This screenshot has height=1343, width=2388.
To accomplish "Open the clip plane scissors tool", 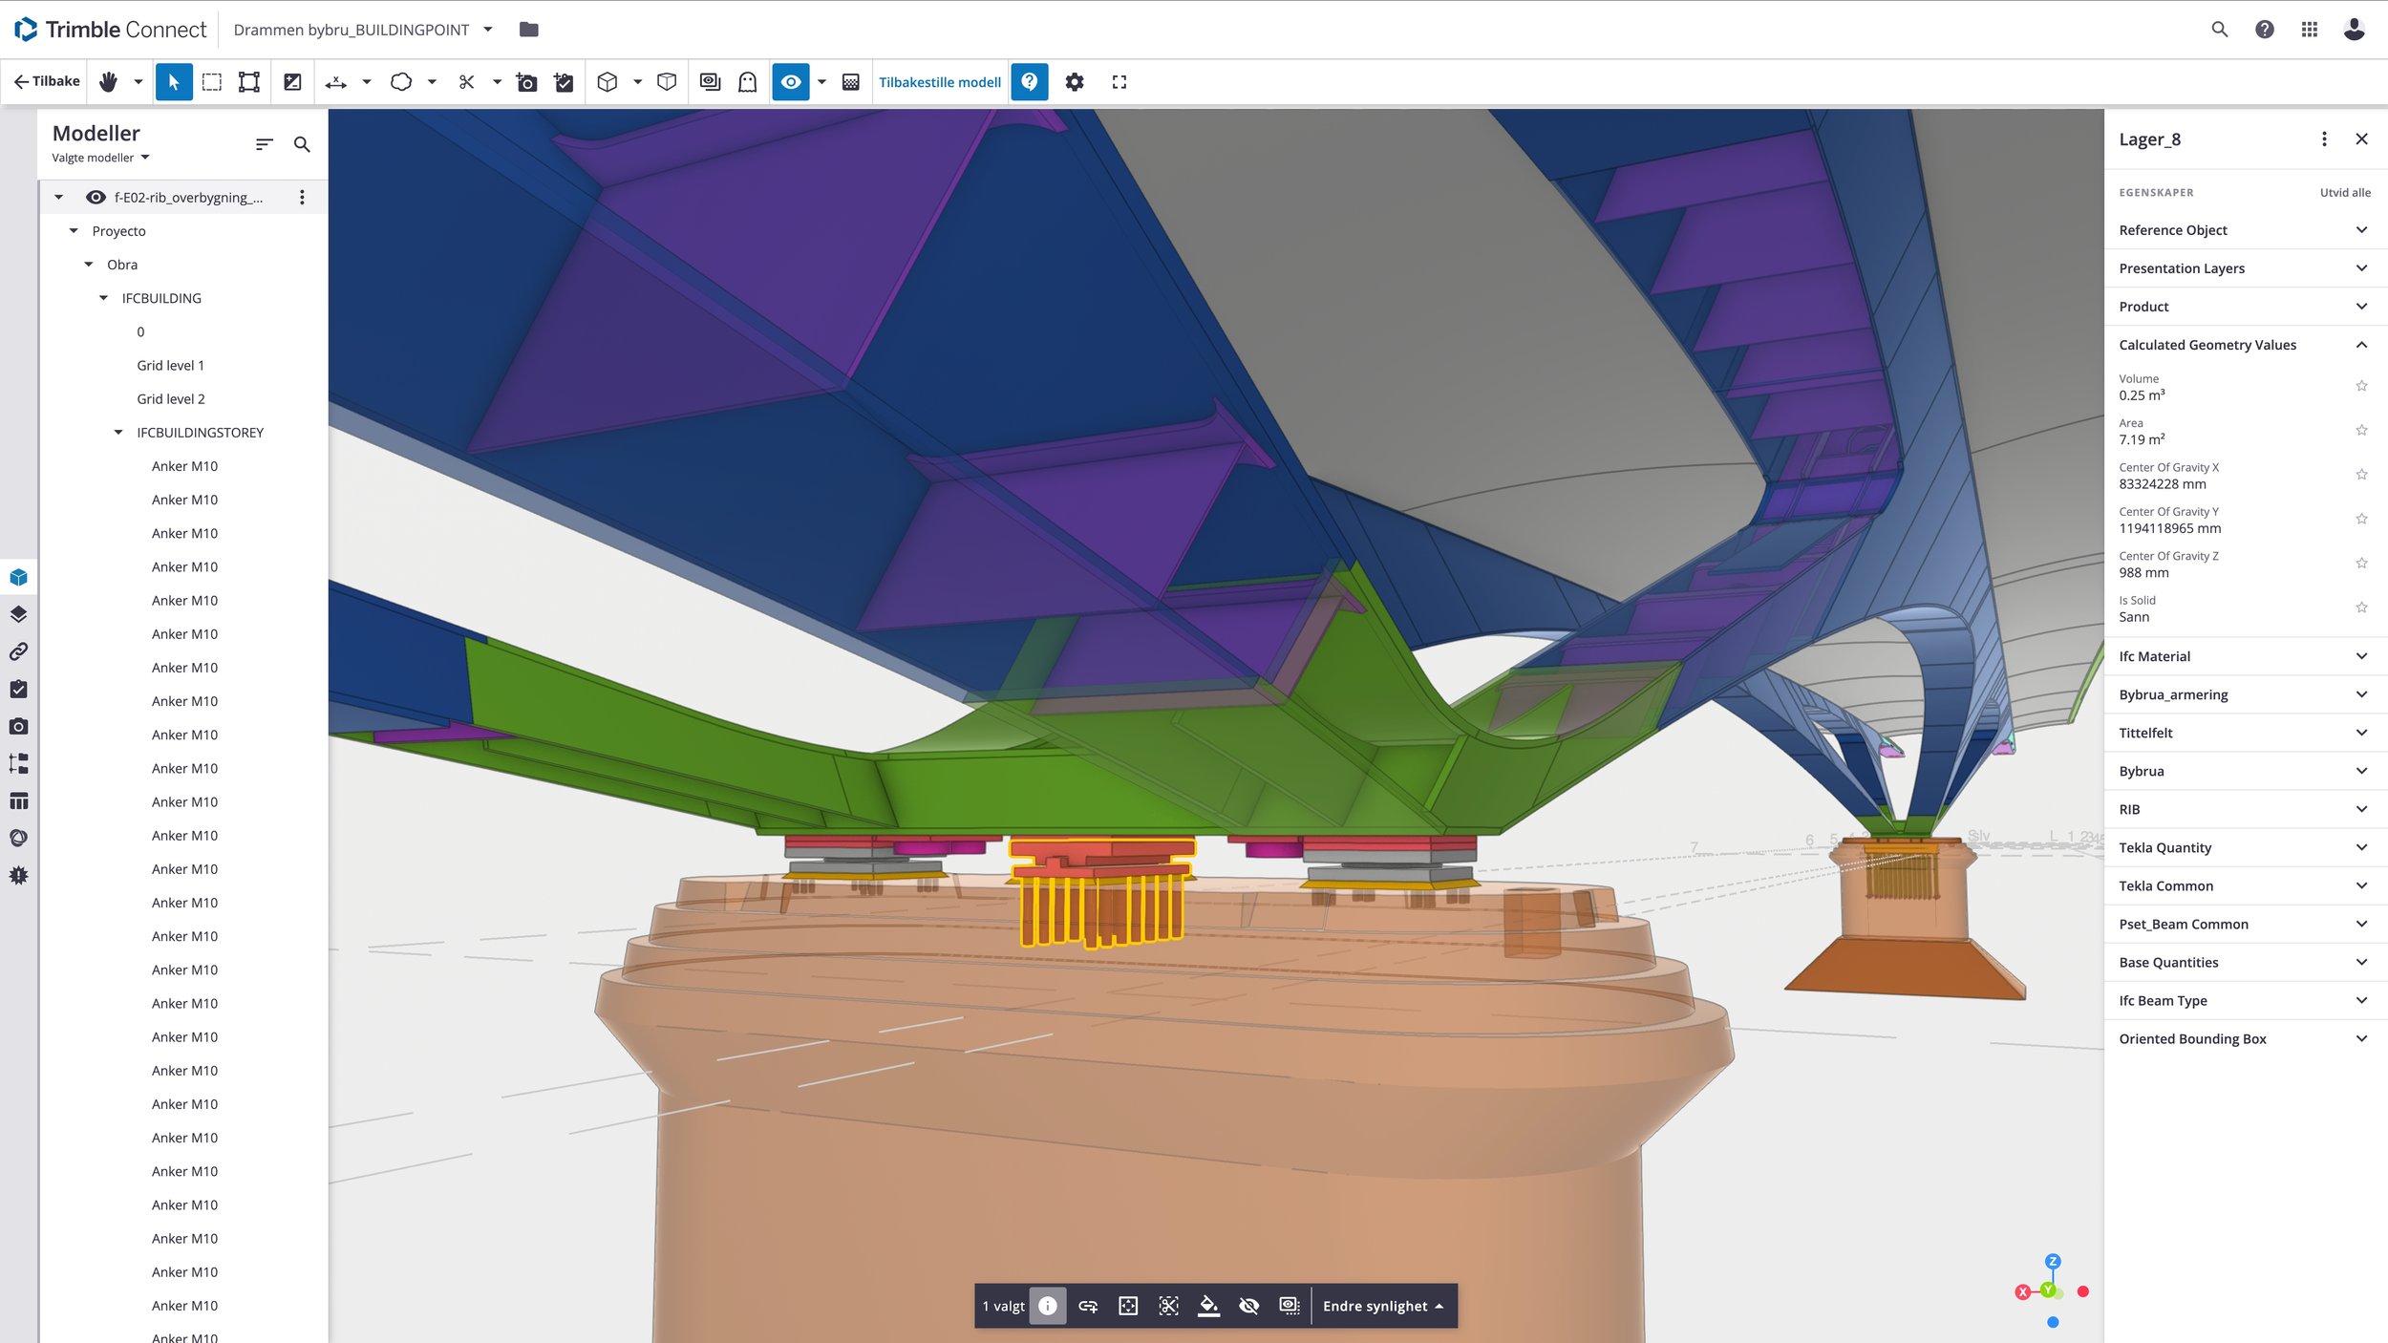I will [466, 82].
